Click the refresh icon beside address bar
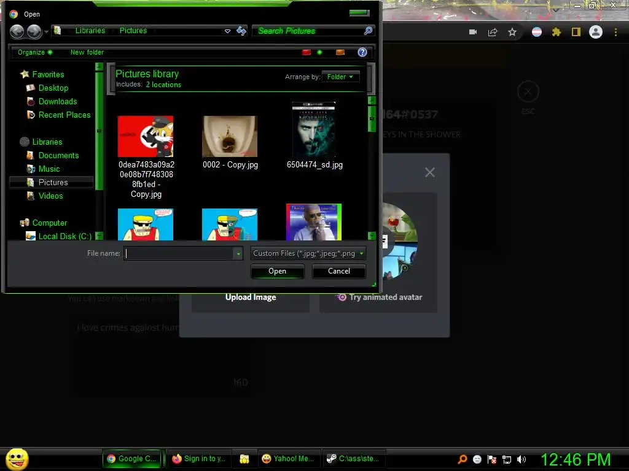 pos(241,31)
